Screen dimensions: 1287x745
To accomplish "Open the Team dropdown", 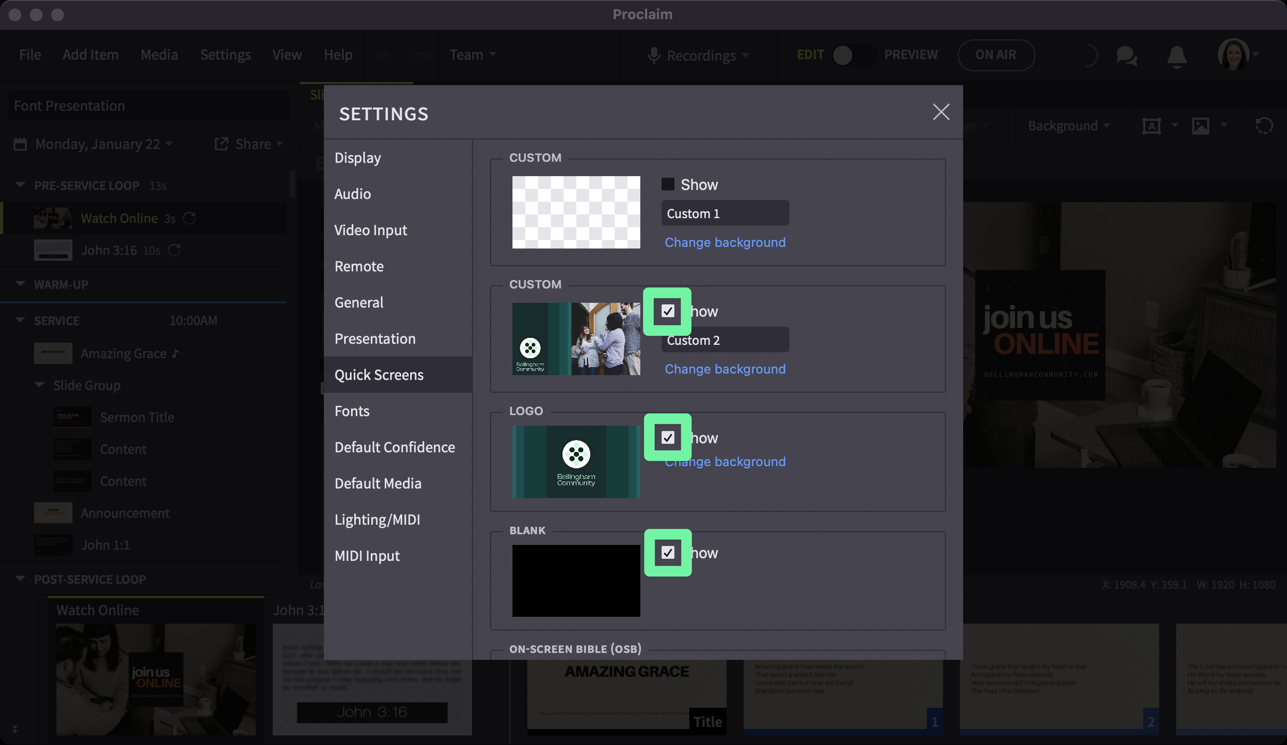I will point(473,55).
